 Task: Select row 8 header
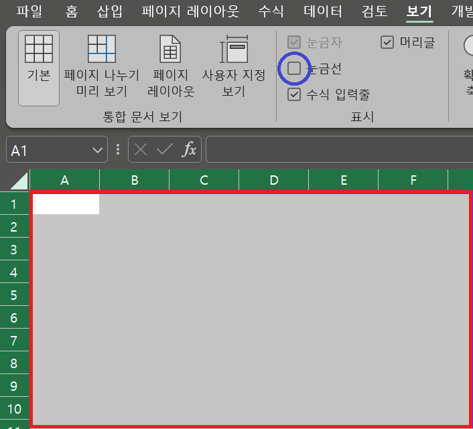coord(14,363)
